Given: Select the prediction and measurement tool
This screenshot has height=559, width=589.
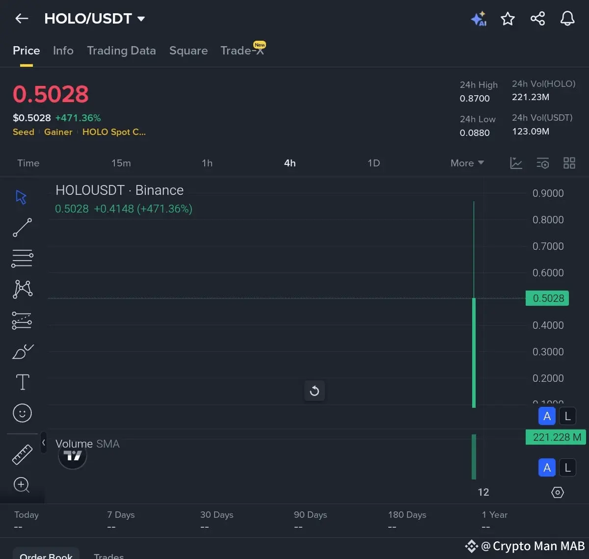Looking at the screenshot, I should (22, 320).
